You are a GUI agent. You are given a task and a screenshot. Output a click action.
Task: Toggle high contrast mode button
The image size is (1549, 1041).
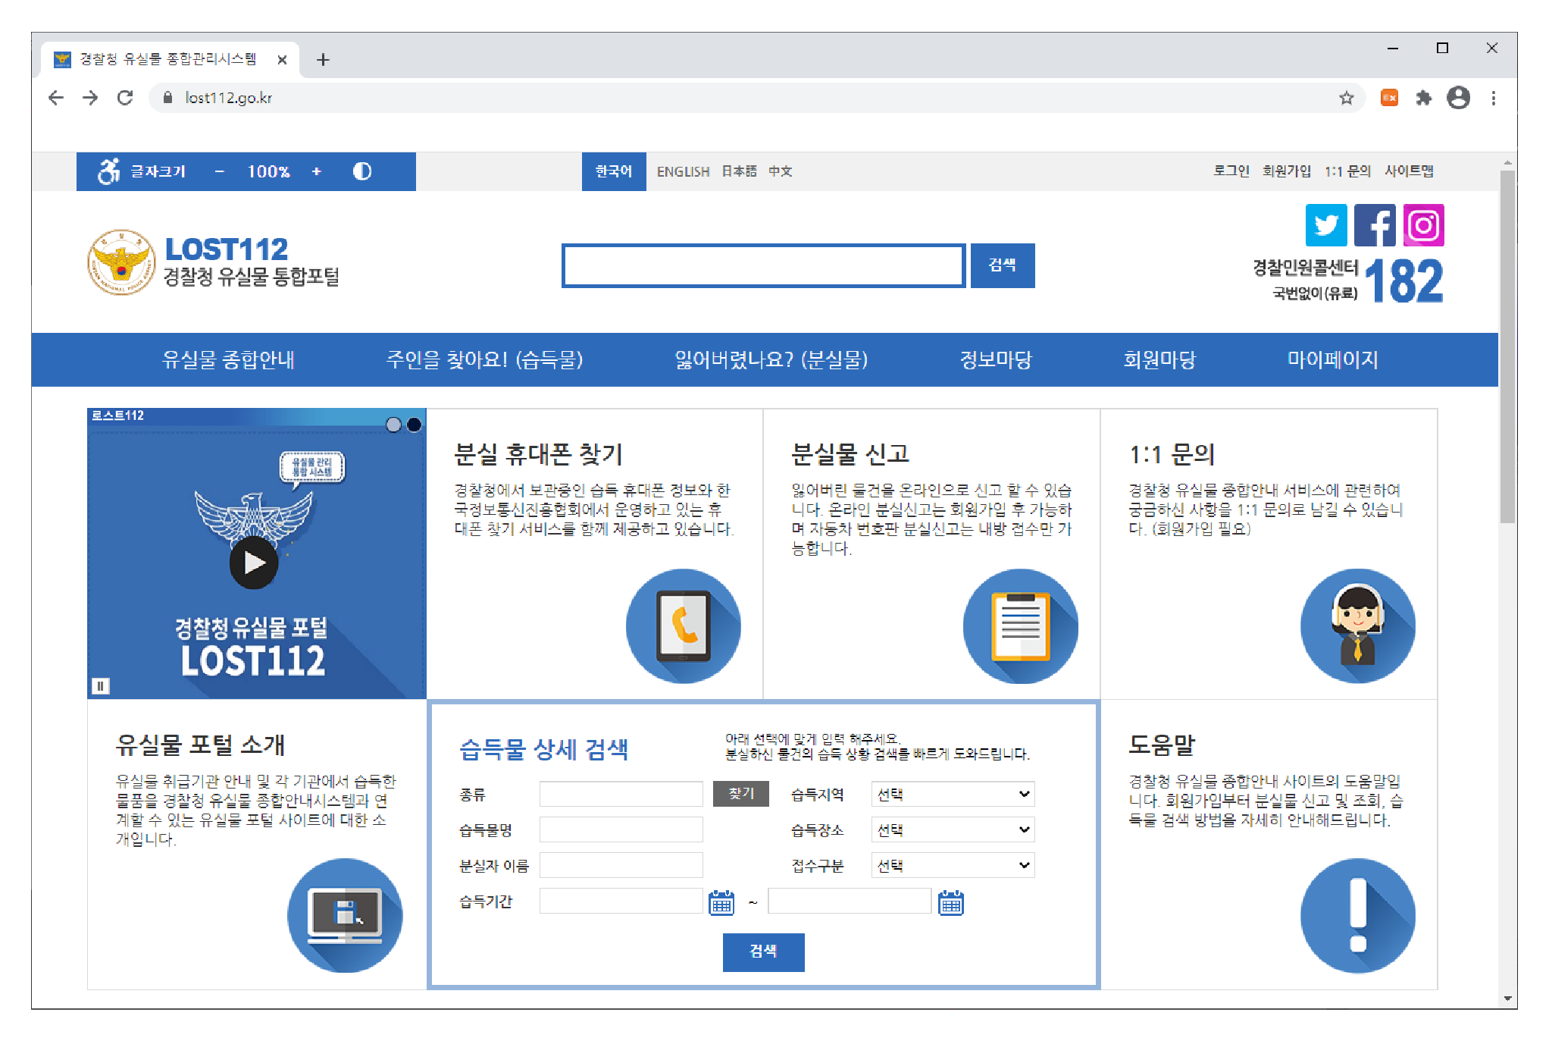[362, 171]
